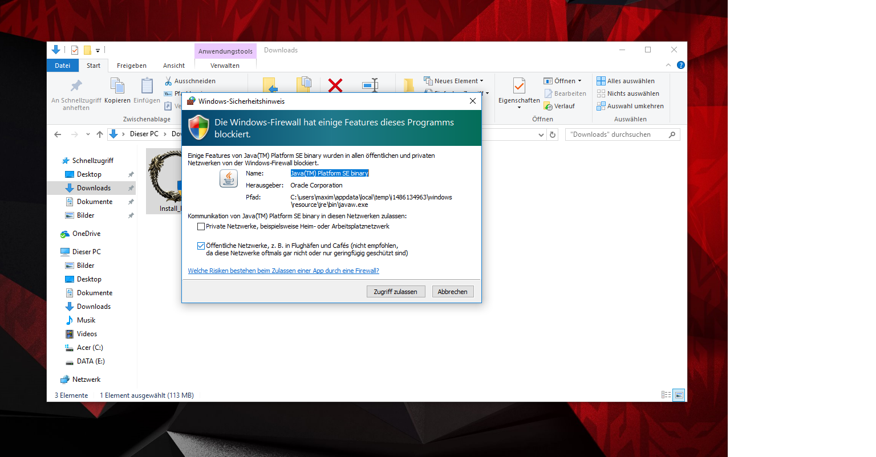
Task: Open the Verwalten tab
Action: (225, 66)
